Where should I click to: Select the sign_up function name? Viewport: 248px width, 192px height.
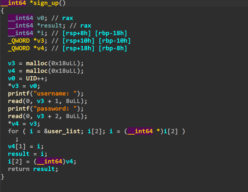[x=46, y=3]
